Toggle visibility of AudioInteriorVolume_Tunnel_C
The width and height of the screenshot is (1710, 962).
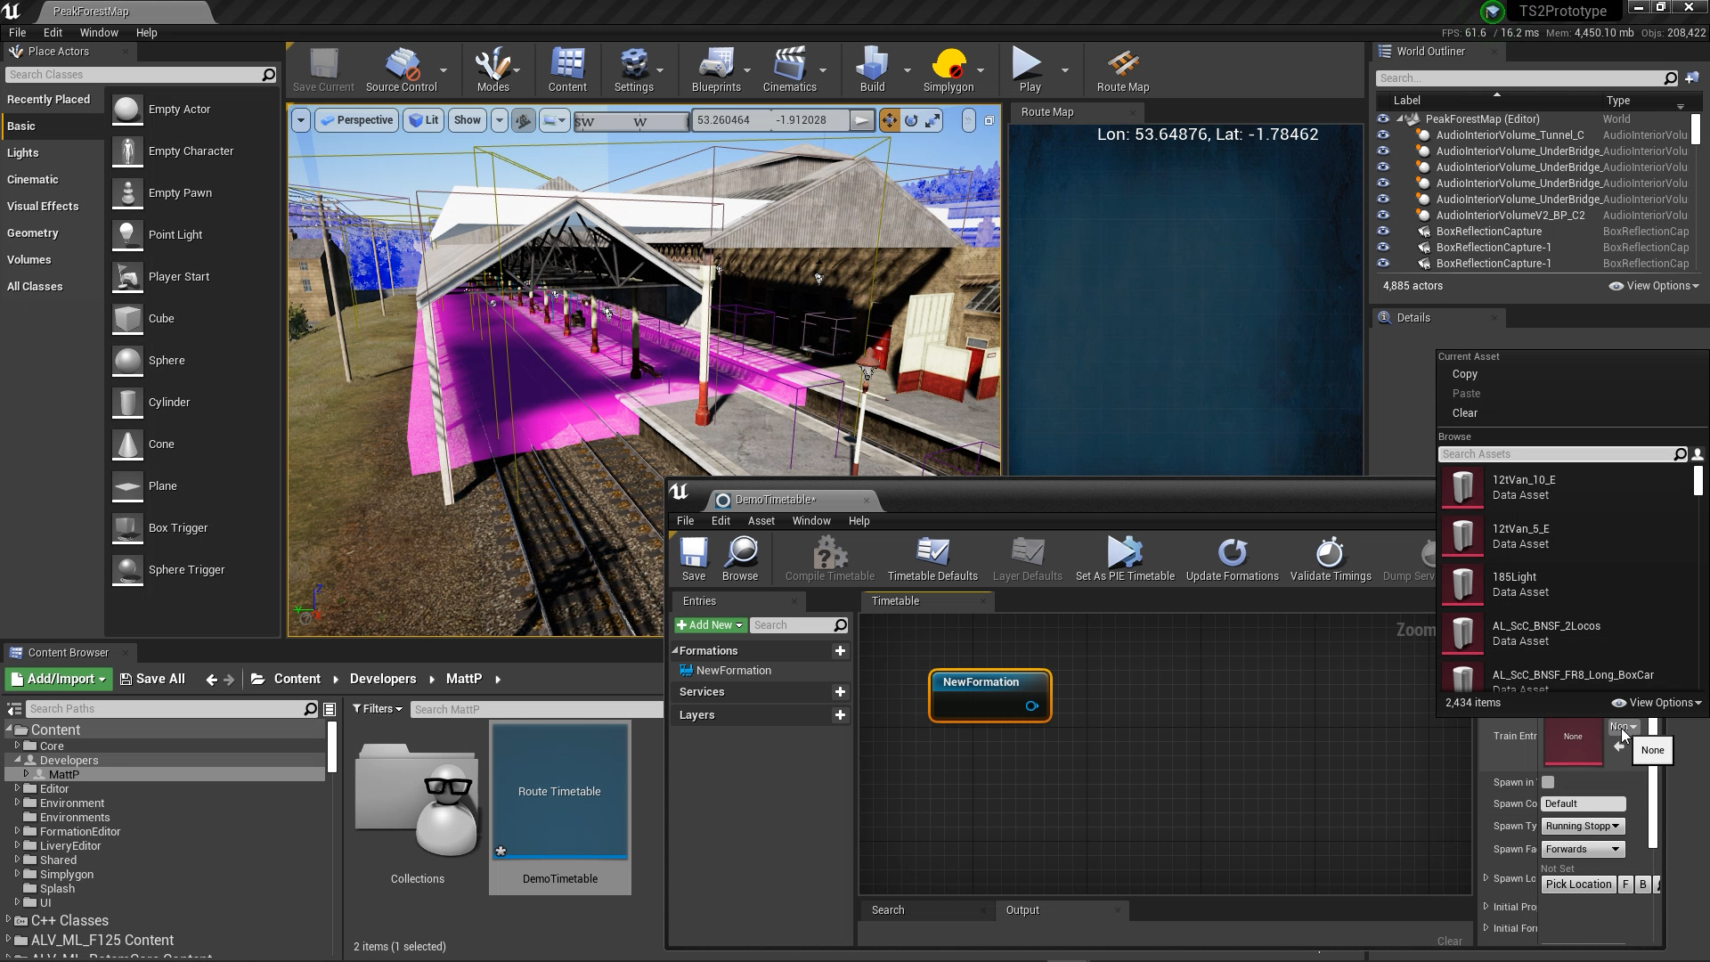click(x=1383, y=135)
